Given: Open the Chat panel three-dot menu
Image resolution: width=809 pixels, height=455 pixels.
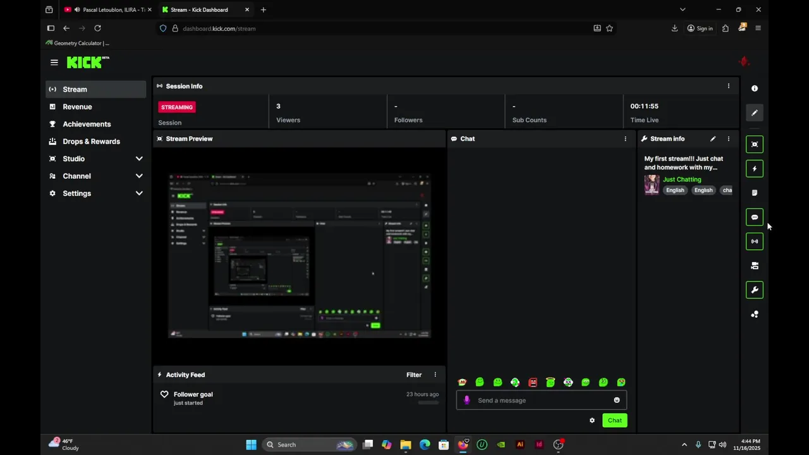Looking at the screenshot, I should [626, 138].
